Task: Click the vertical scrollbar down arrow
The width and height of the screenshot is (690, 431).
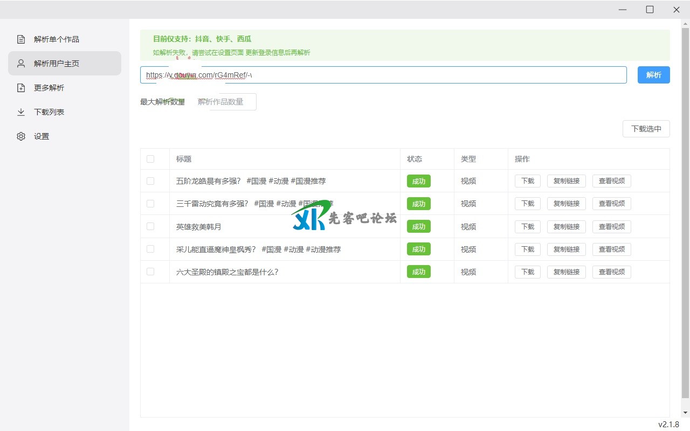Action: 685,413
